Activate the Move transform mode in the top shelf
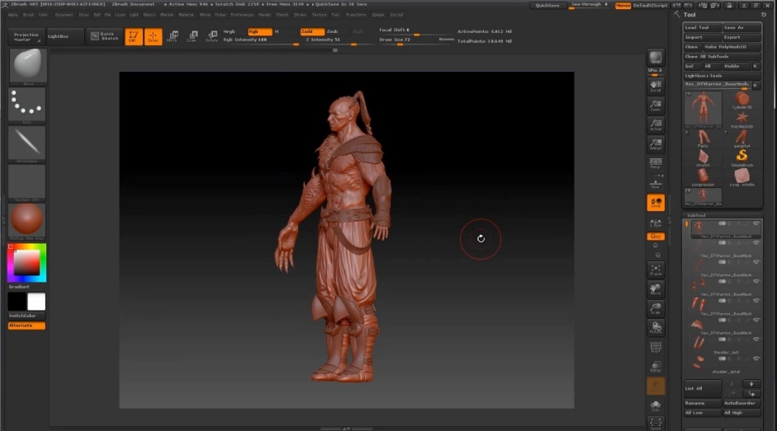Viewport: 777px width, 431px height. click(x=173, y=35)
